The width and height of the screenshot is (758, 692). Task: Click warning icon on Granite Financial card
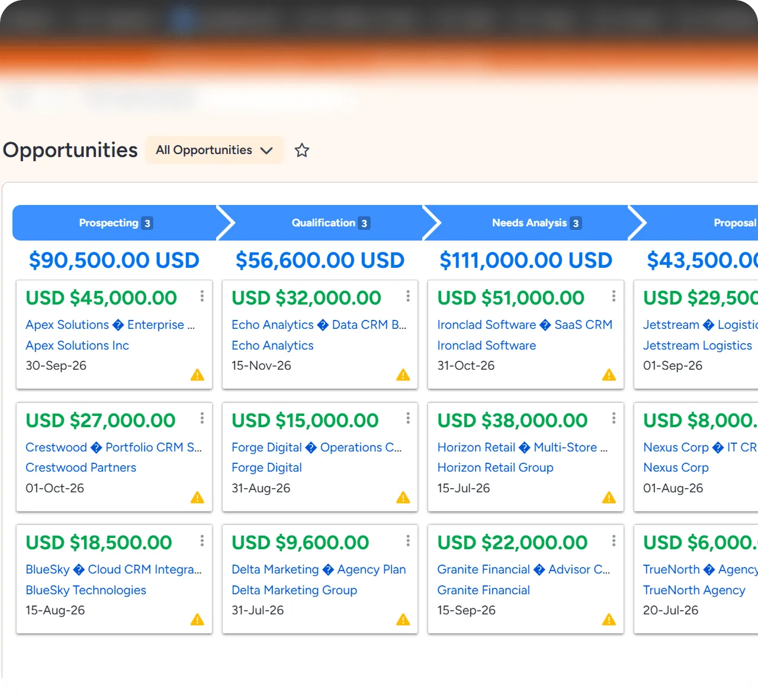click(x=609, y=620)
